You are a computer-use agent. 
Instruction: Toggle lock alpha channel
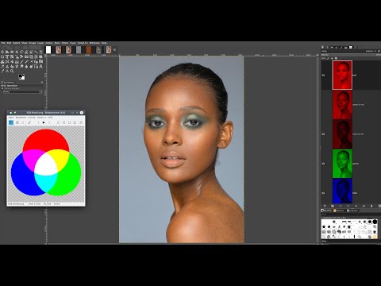tap(336, 58)
